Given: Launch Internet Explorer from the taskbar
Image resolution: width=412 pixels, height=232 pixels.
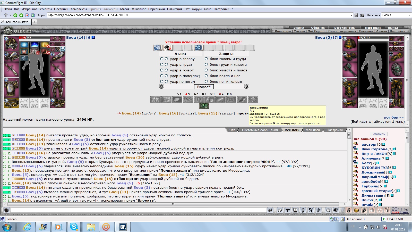Looking at the screenshot, I should (x=27, y=227).
